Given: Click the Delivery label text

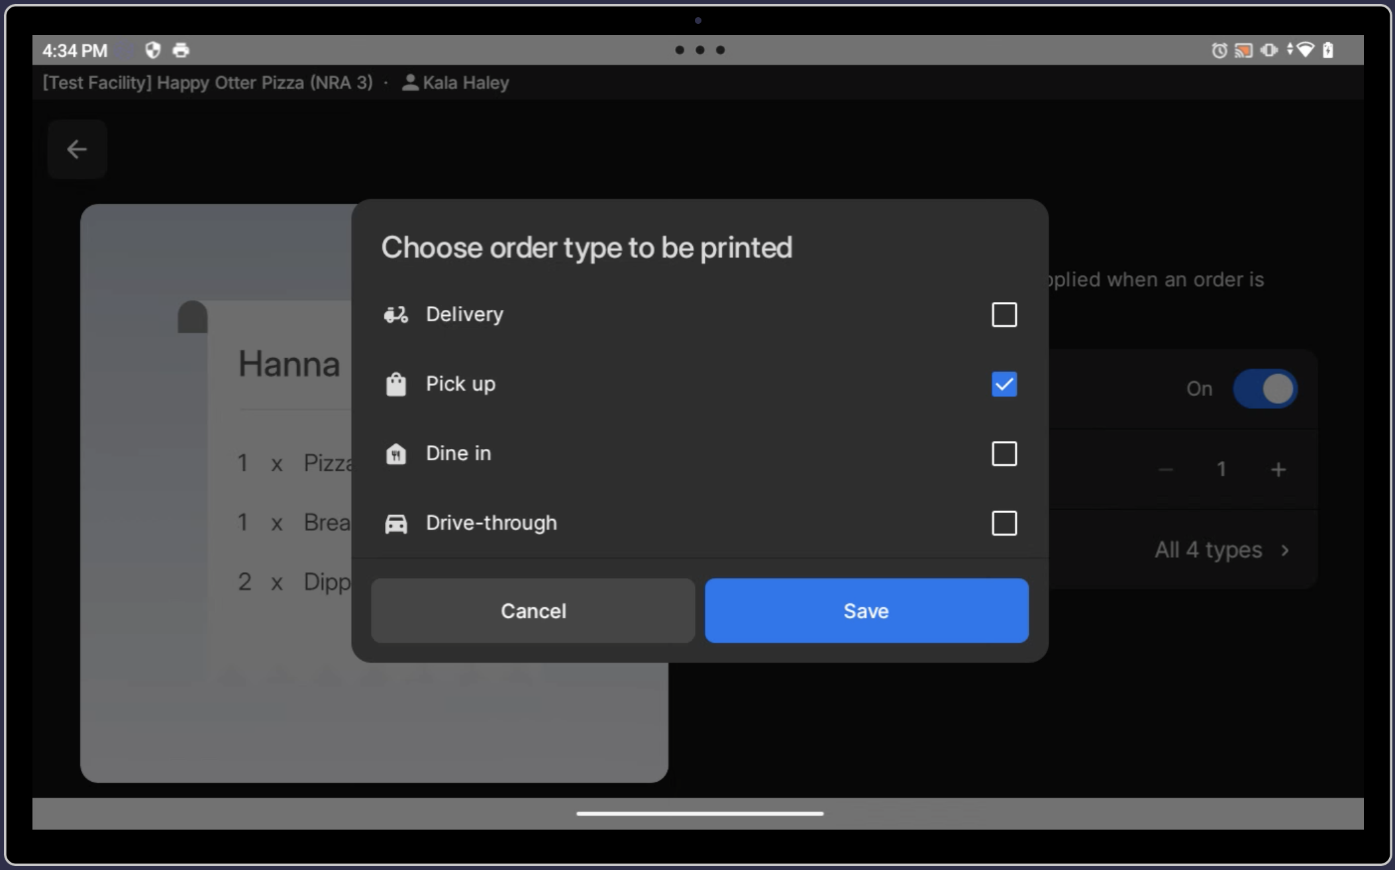Looking at the screenshot, I should click(x=464, y=314).
